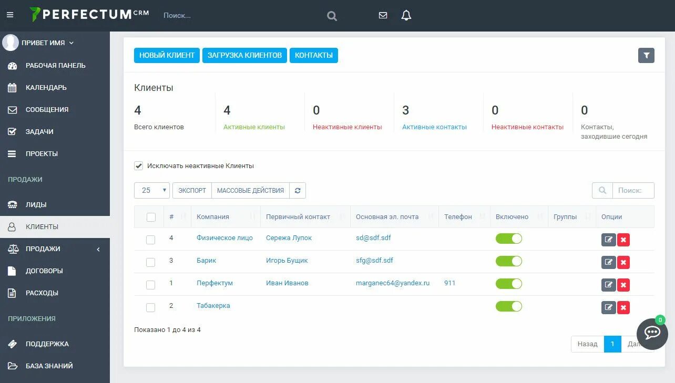Edit the Физическое лицо client row
Viewport: 675px width, 383px height.
[x=608, y=240]
